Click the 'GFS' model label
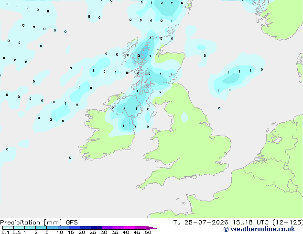Screen dimensions: 303x234 pyautogui.click(x=72, y=223)
